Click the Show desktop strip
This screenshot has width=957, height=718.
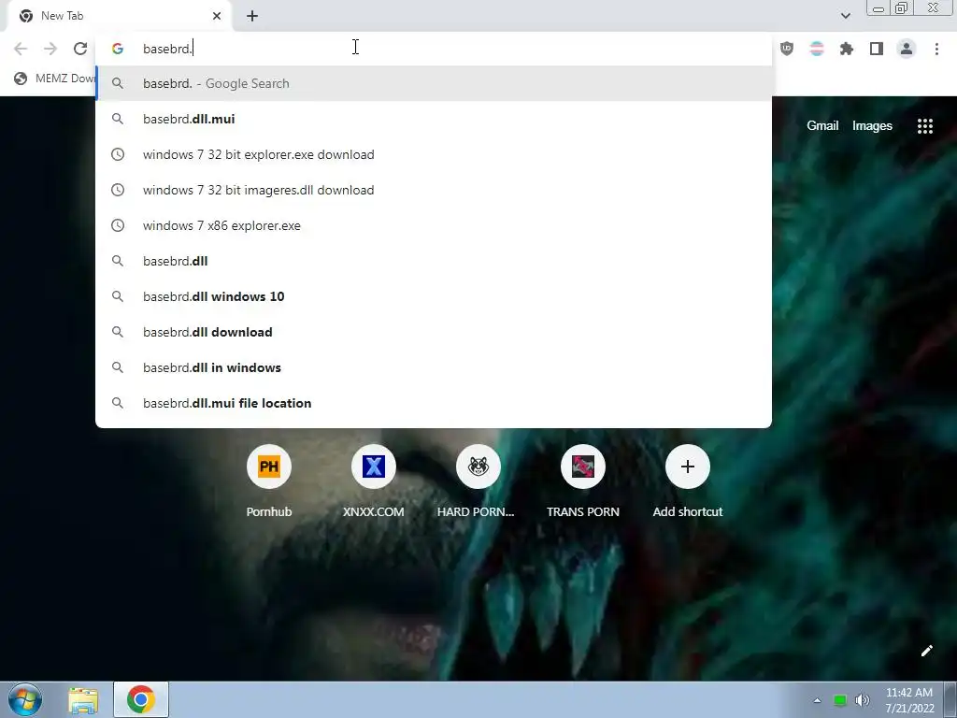[950, 699]
